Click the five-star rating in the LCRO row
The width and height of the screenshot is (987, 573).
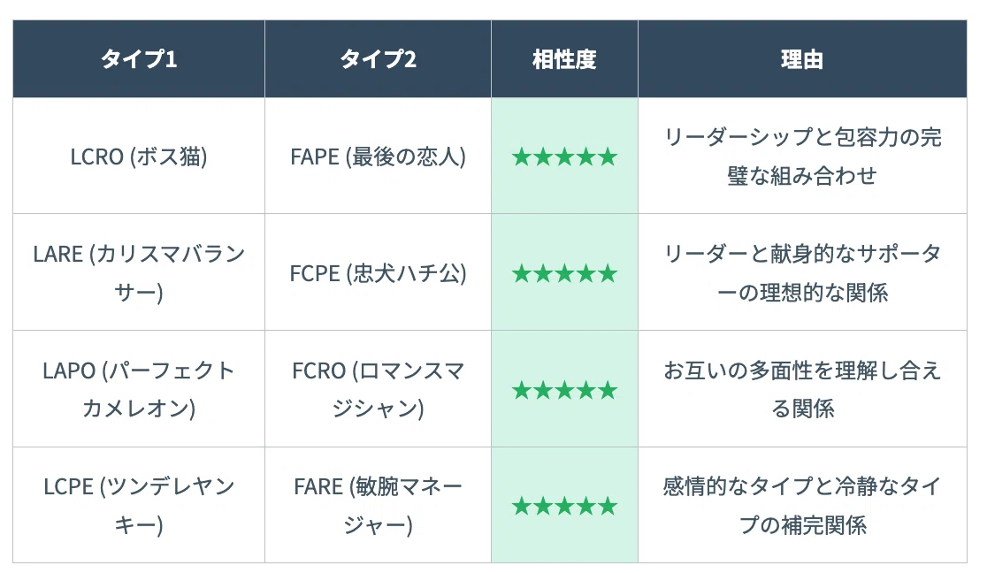coord(564,157)
